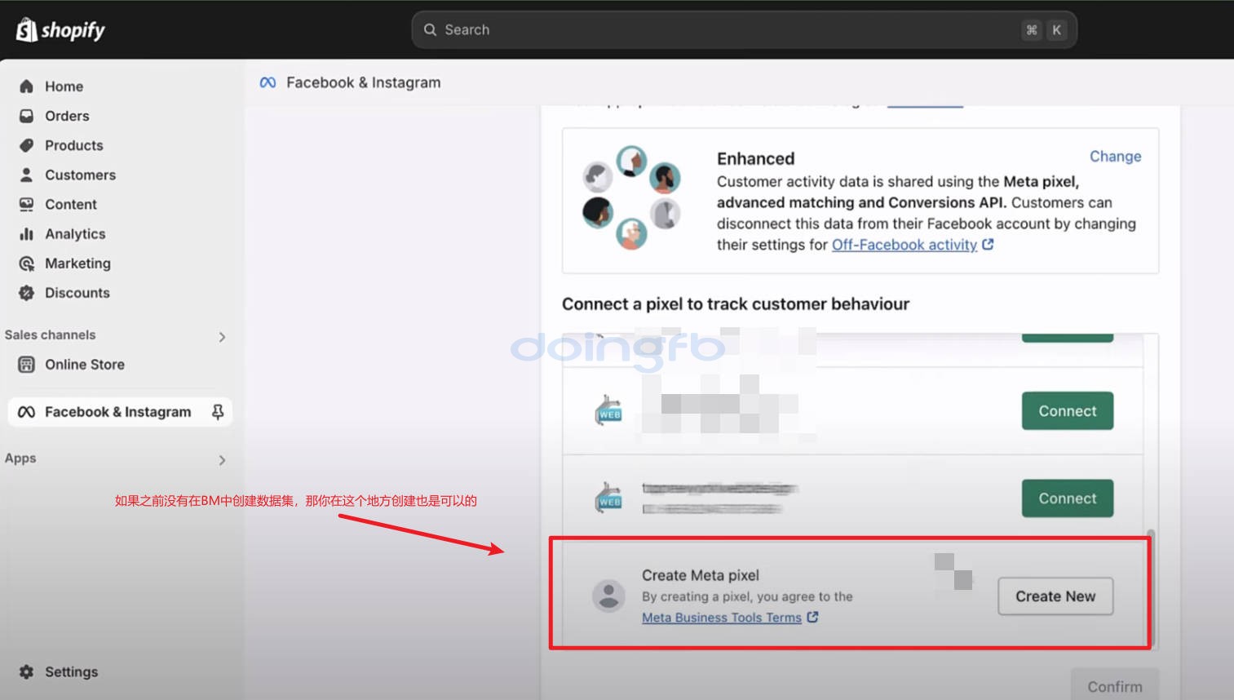Click the Confirm button

pyautogui.click(x=1115, y=686)
